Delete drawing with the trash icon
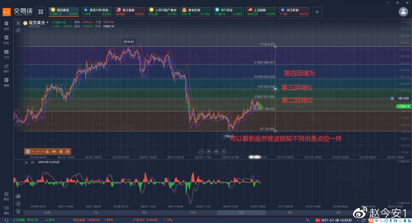The height and width of the screenshot is (223, 412). 61,152
